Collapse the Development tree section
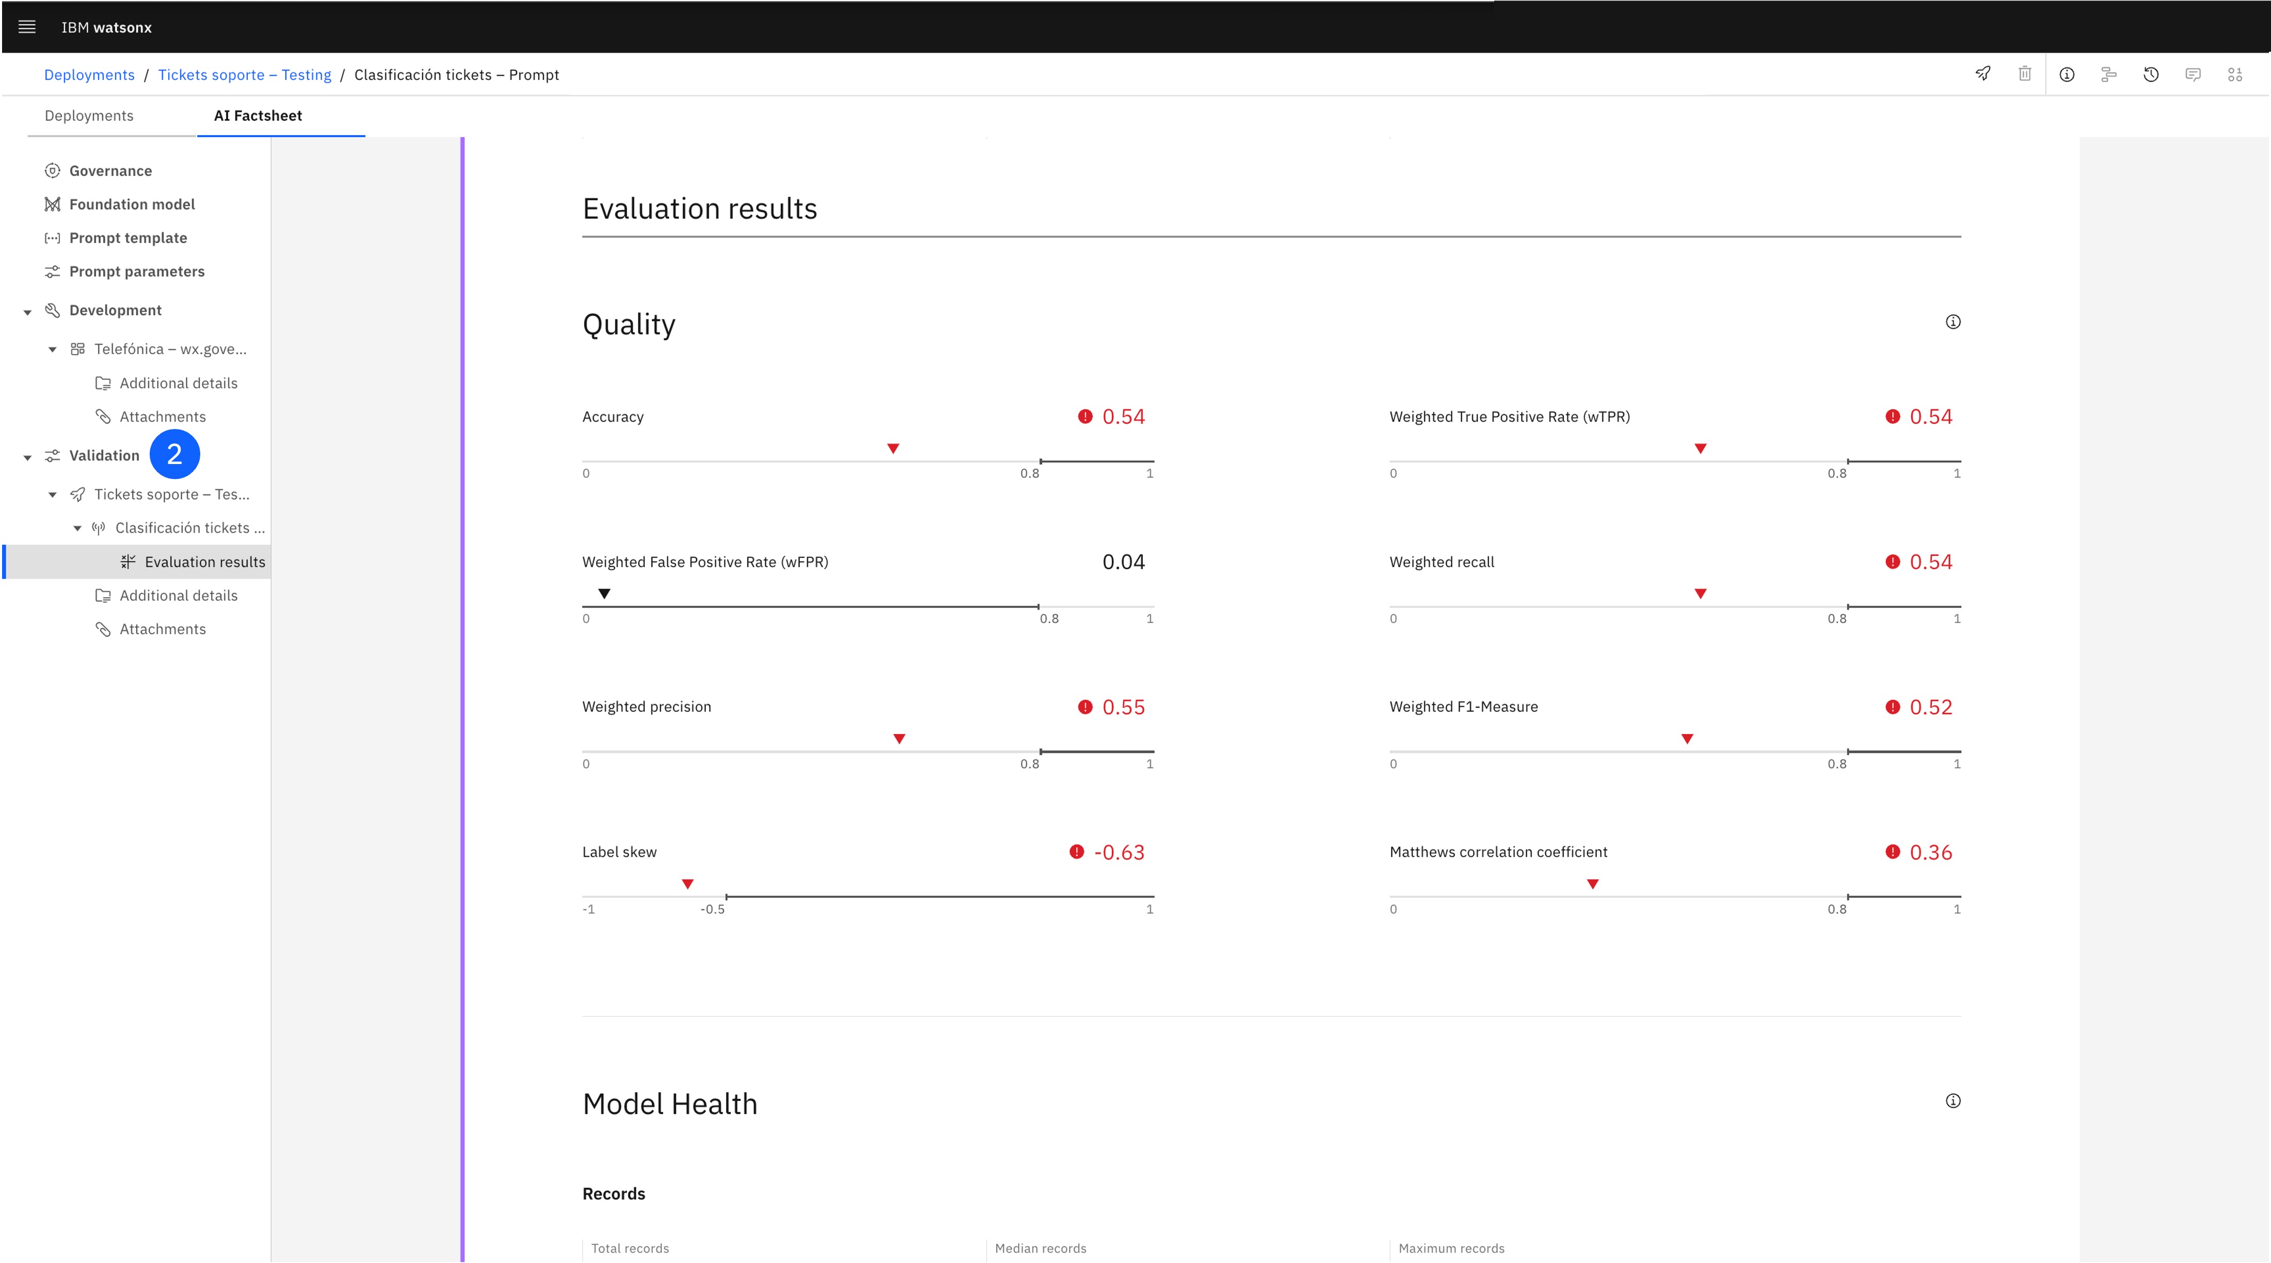2271x1263 pixels. pos(27,312)
